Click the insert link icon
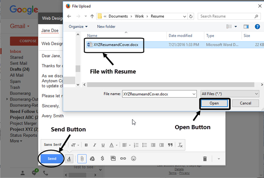 click(x=123, y=158)
